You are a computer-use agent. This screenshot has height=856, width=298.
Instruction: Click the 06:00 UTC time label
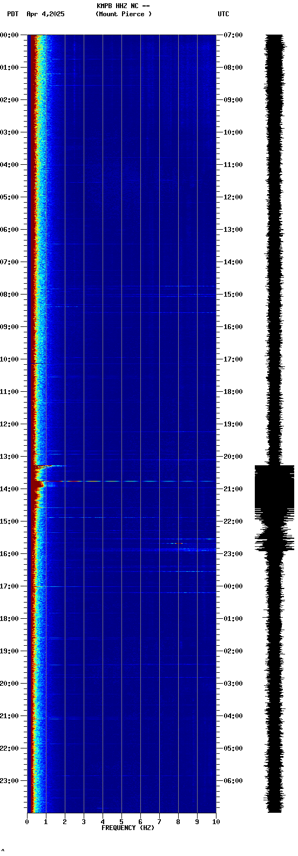pyautogui.click(x=233, y=781)
